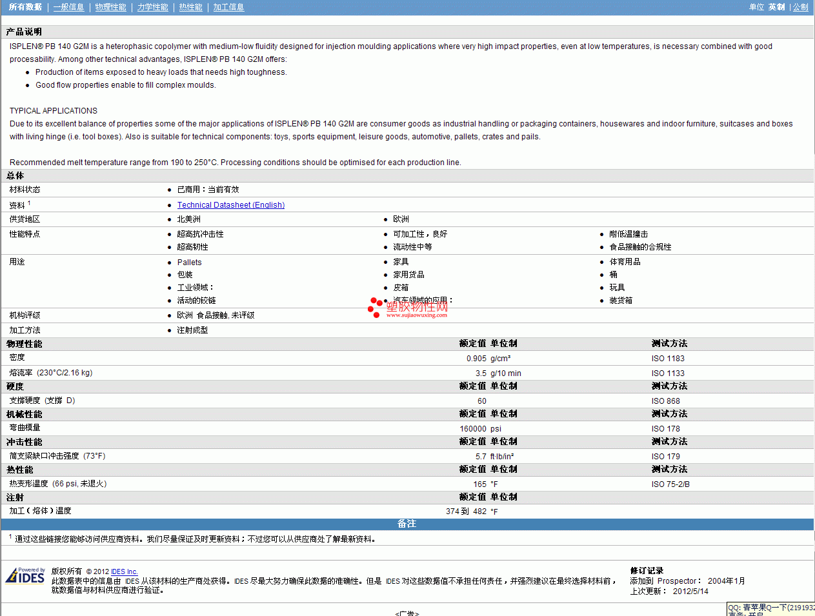815x616 pixels.
Task: Click flexural modulus value 160000
Action: (x=473, y=429)
